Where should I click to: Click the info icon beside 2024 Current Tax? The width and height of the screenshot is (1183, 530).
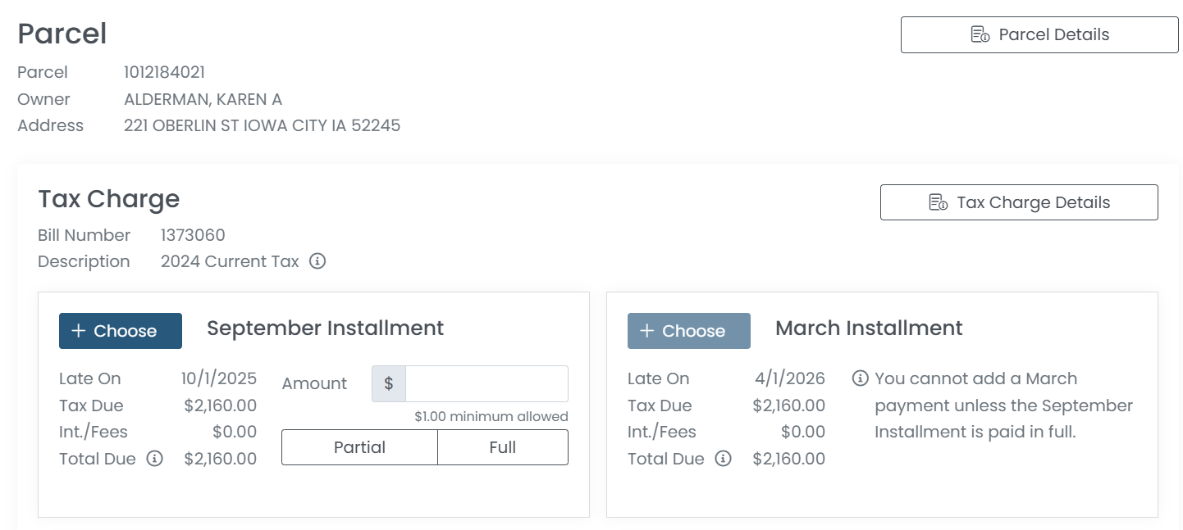pos(317,261)
